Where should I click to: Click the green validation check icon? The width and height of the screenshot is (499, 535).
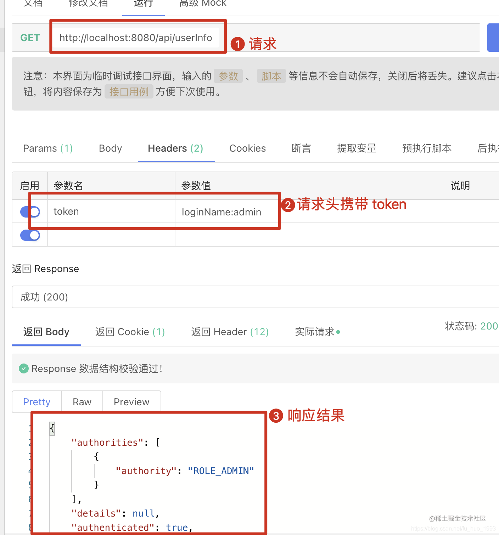click(x=23, y=368)
